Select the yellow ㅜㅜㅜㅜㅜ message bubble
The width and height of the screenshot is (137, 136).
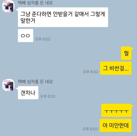[116, 110]
